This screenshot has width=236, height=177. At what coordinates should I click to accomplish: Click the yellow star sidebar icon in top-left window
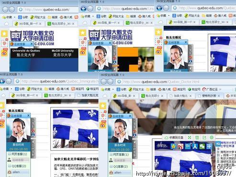pyautogui.click(x=4, y=33)
